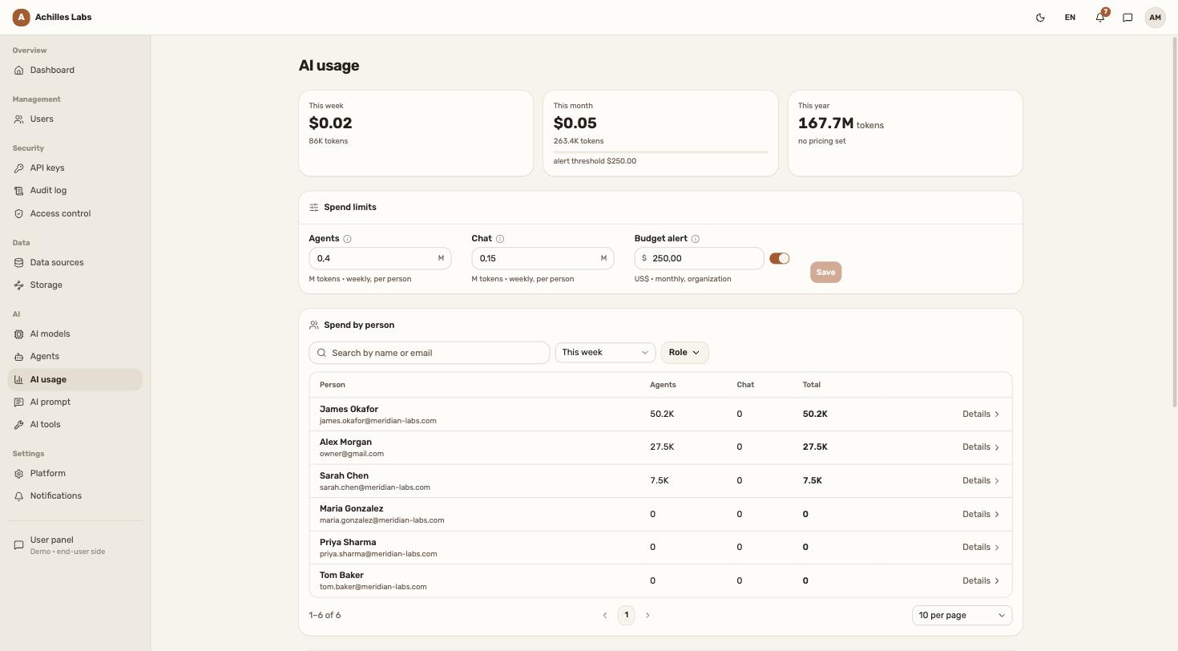Click james.okafor@meridian-labs.com email

tap(378, 421)
